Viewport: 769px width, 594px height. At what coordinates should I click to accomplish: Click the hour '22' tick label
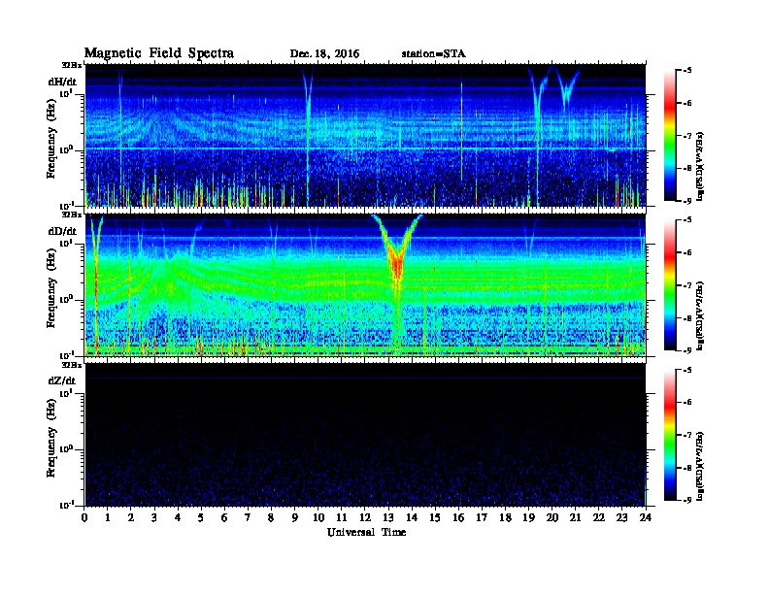click(599, 517)
